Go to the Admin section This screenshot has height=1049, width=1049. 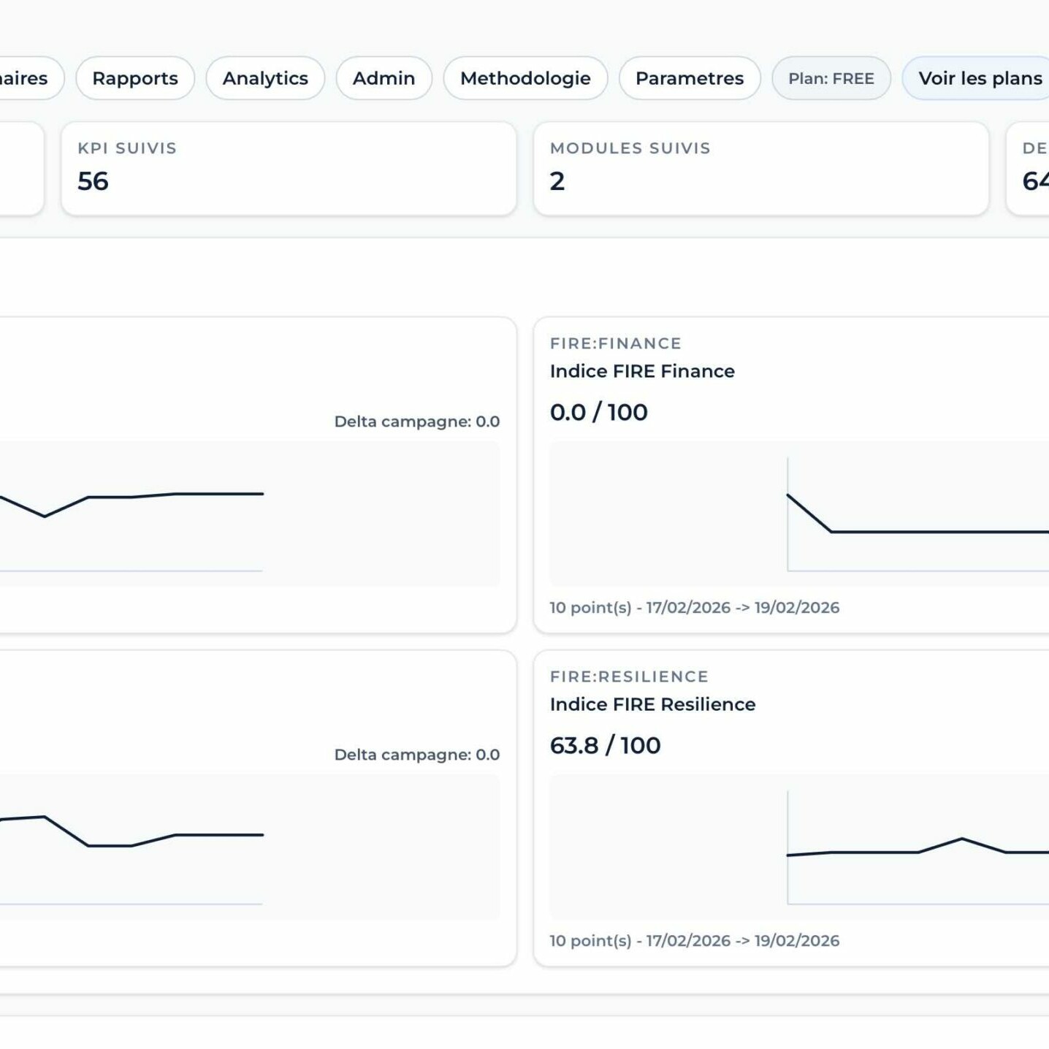pyautogui.click(x=384, y=78)
